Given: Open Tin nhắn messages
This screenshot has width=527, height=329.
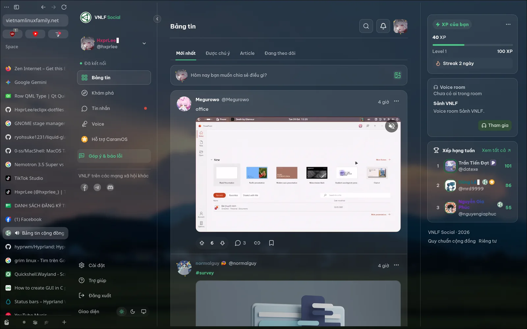Looking at the screenshot, I should point(114,108).
